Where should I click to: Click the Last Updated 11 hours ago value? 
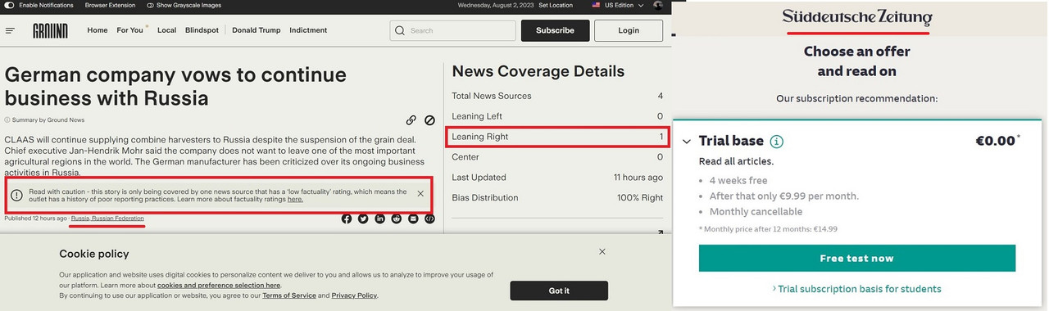tap(638, 178)
